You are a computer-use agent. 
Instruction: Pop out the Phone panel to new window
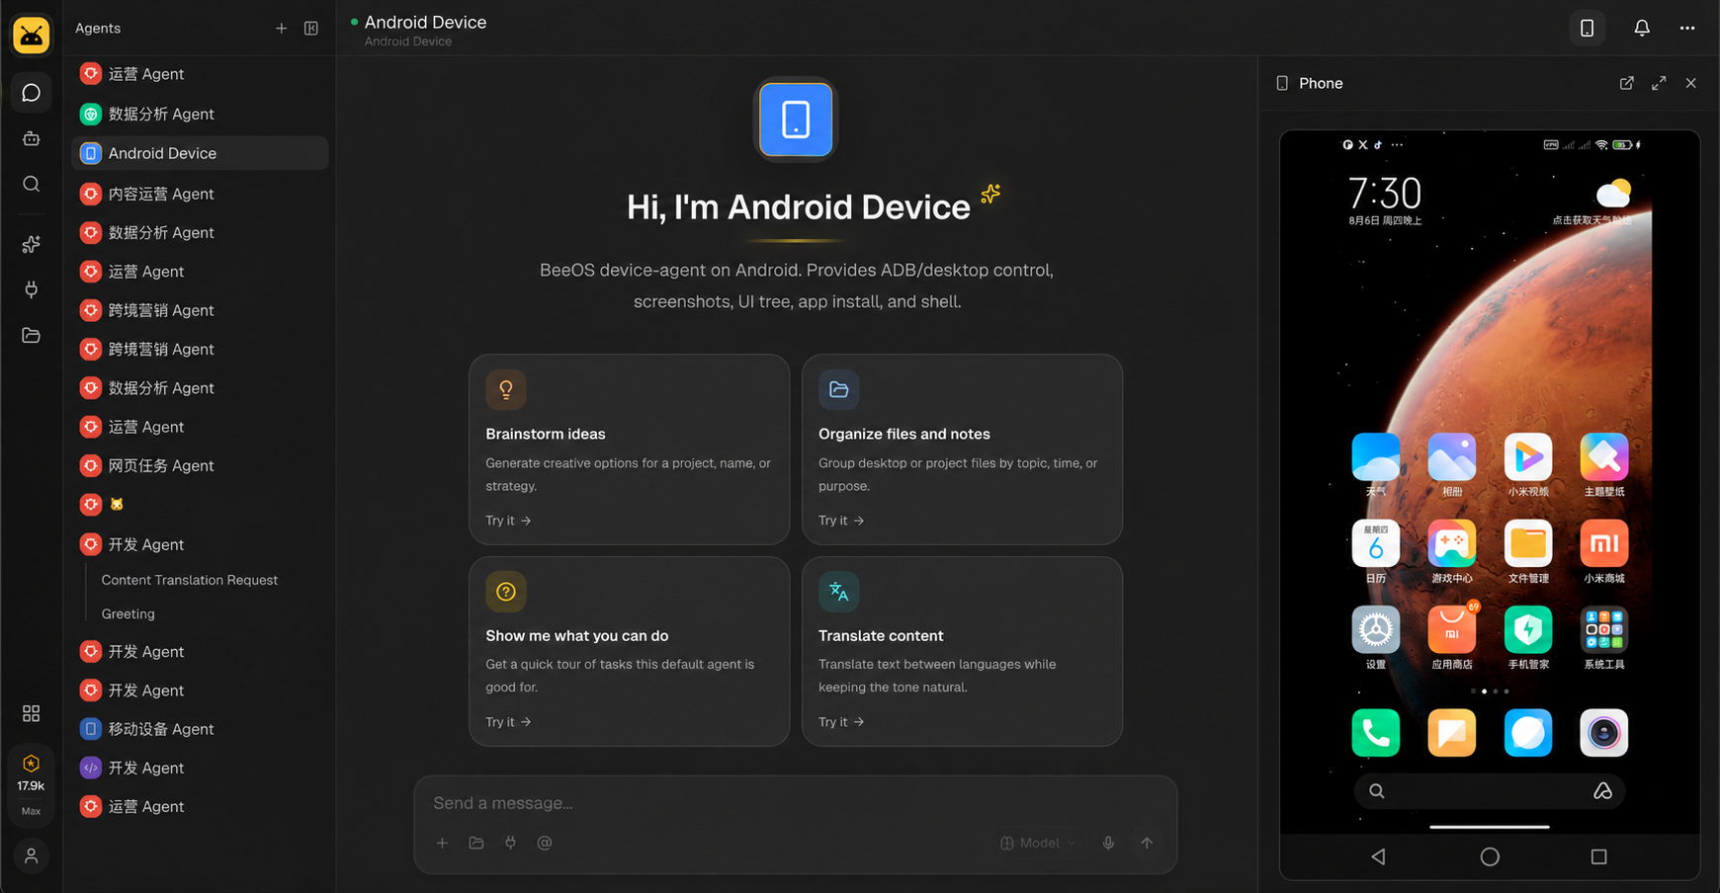1627,83
